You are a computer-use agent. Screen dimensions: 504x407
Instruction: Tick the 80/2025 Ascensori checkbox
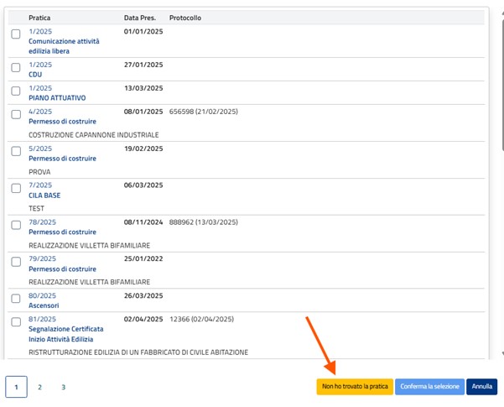(x=16, y=300)
